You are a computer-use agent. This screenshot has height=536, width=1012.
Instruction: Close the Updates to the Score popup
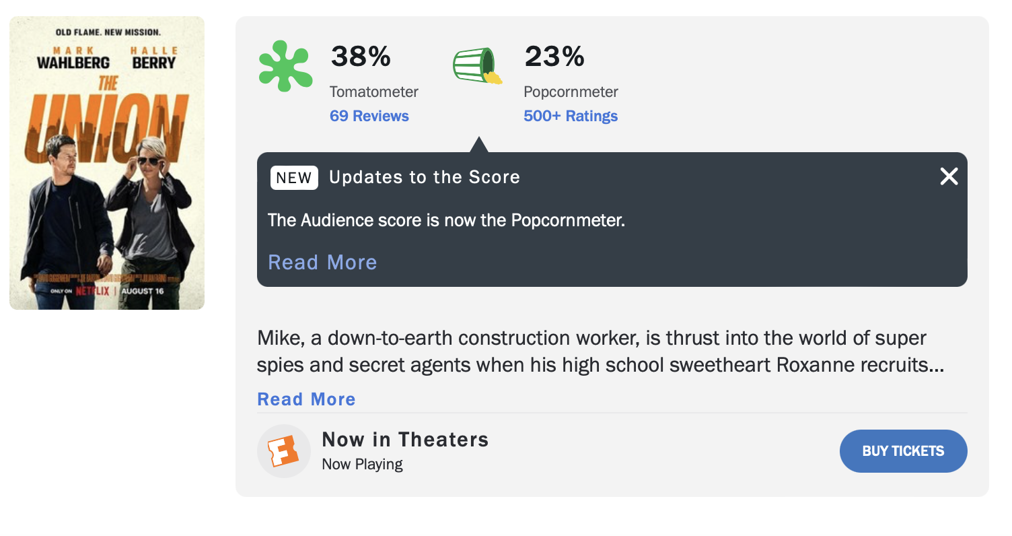949,176
